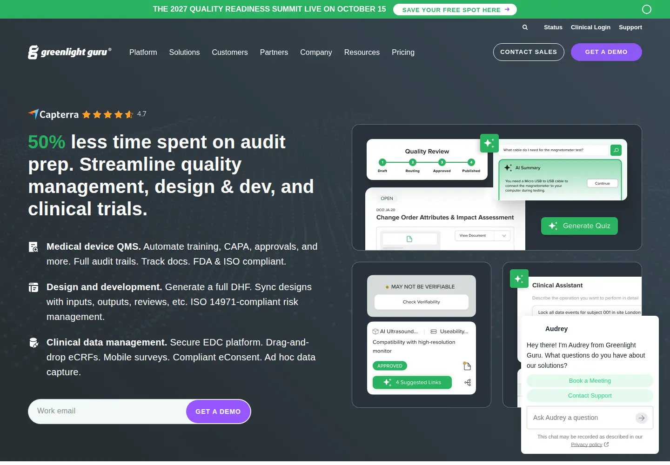Image resolution: width=670 pixels, height=465 pixels.
Task: Click the header Get a Demo button
Action: pos(606,52)
